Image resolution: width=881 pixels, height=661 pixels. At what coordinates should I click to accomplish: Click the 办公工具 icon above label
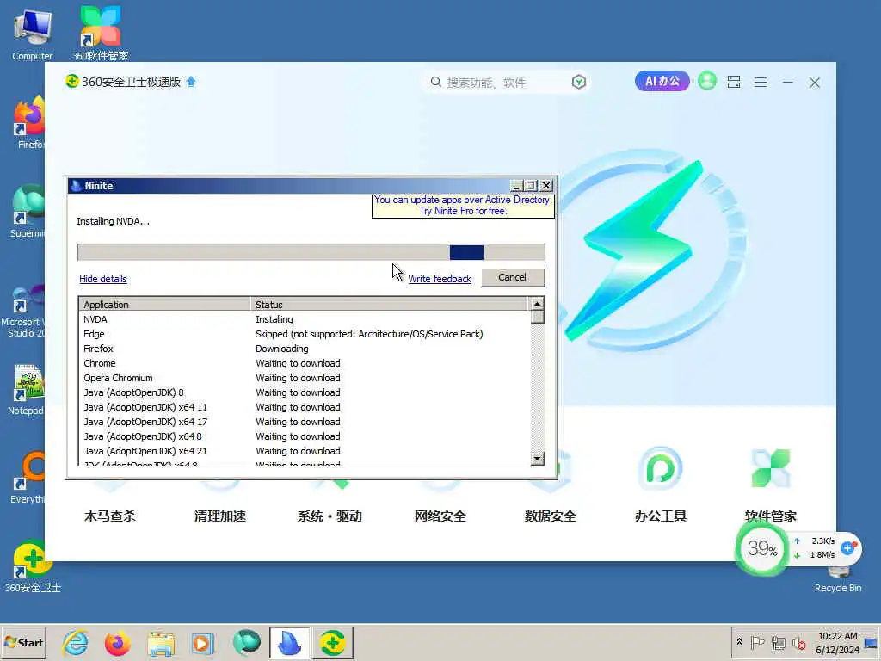pyautogui.click(x=660, y=468)
